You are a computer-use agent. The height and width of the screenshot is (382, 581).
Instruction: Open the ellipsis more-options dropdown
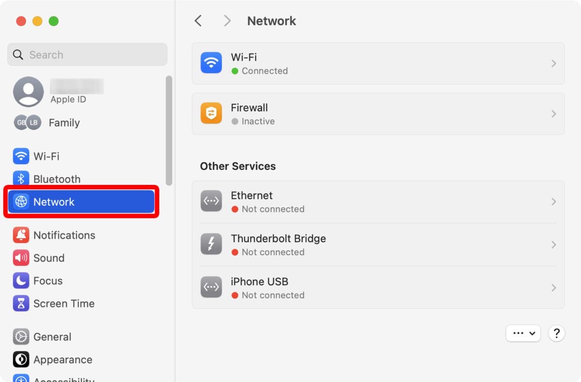tap(523, 333)
